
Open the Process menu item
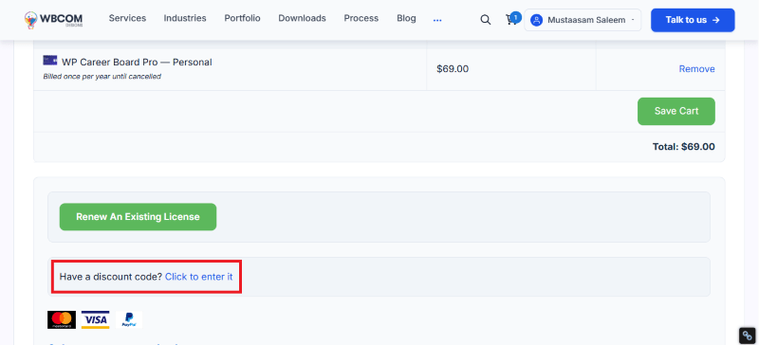pyautogui.click(x=361, y=18)
